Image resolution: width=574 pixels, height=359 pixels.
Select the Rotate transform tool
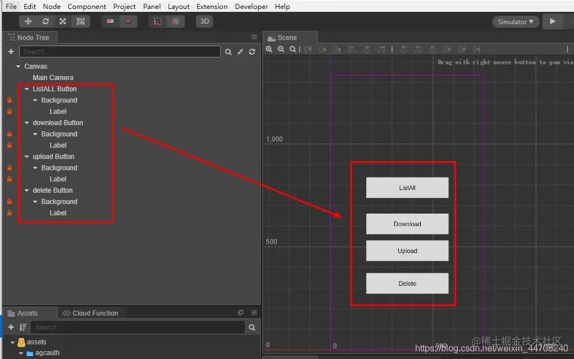pos(46,21)
